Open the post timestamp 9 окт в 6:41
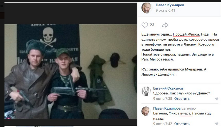Viewport: 221px width, 127px height. click(165, 10)
